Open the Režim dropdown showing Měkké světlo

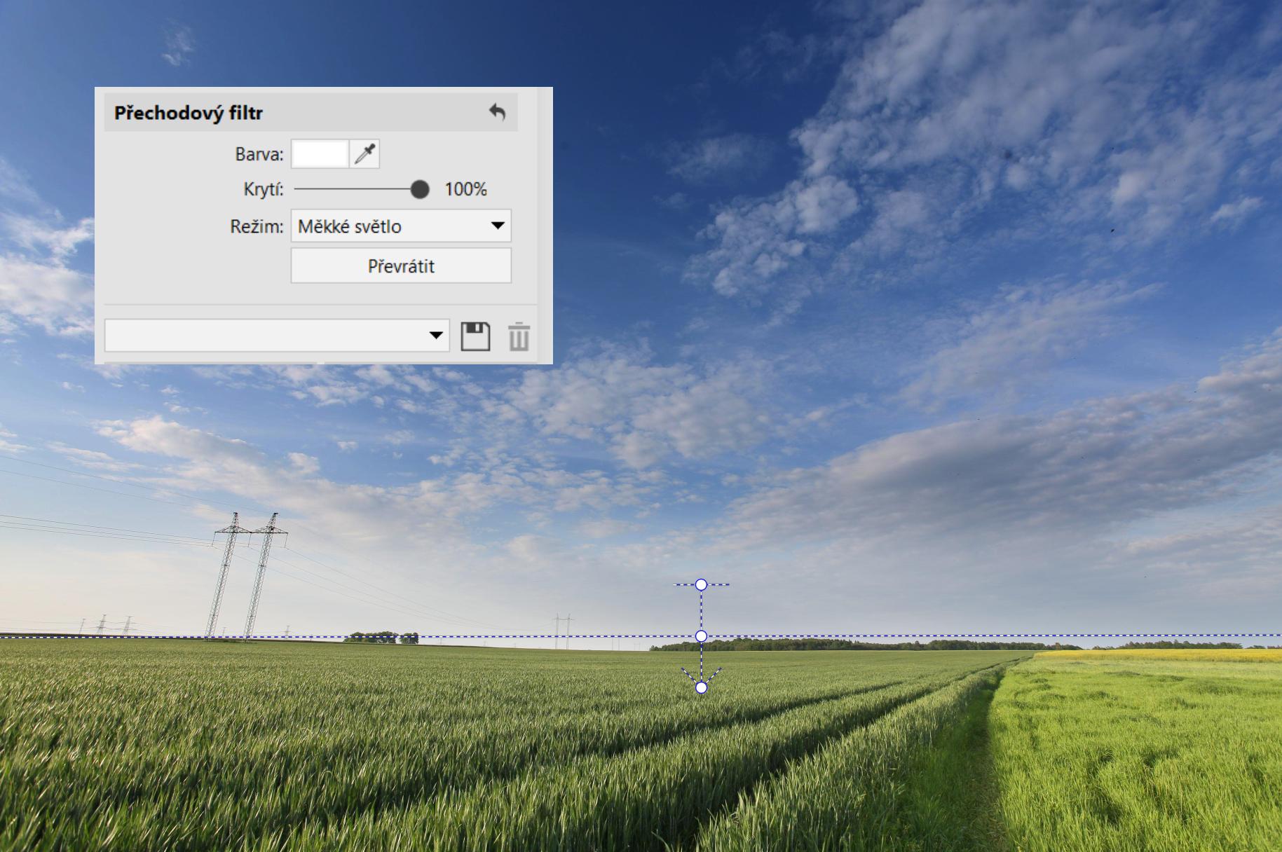tap(401, 226)
